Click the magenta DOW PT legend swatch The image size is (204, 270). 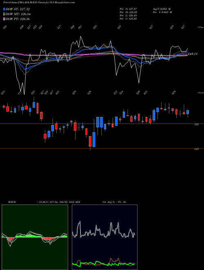[4, 19]
